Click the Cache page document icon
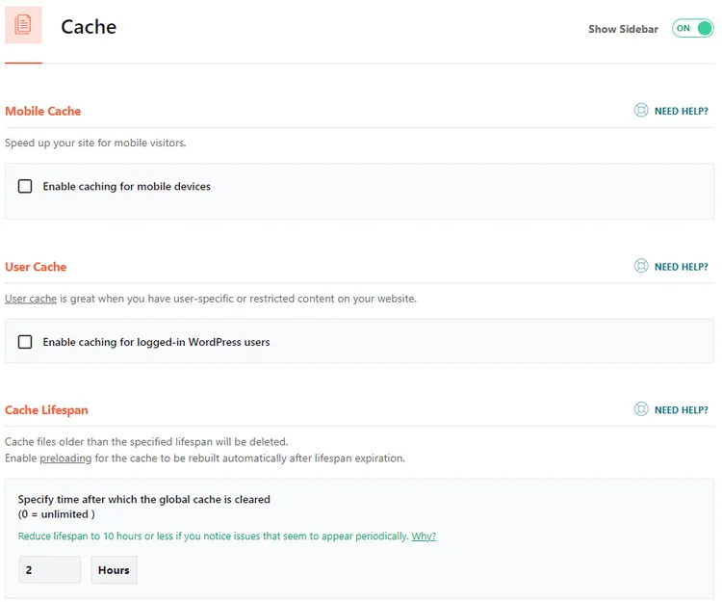 coord(23,25)
